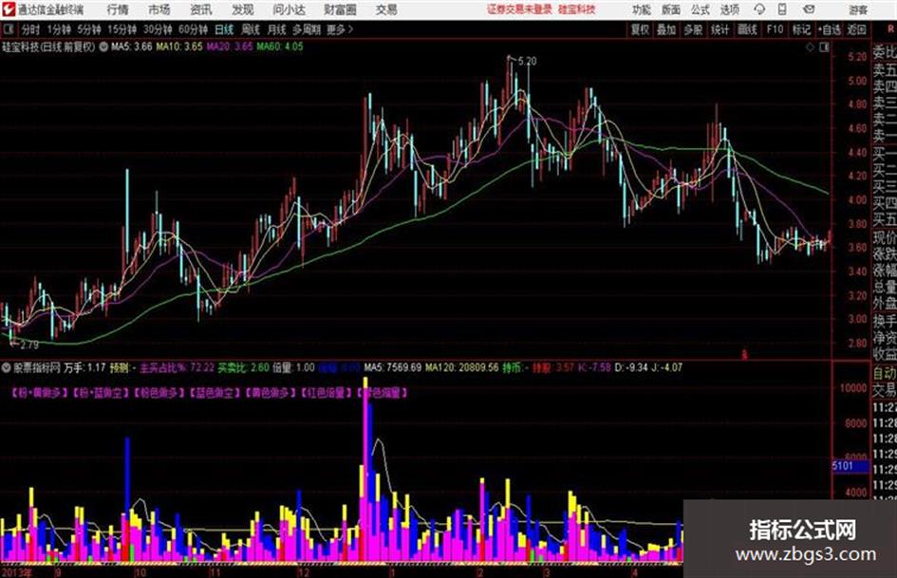
Task: Open the 版面 menu
Action: [x=671, y=9]
